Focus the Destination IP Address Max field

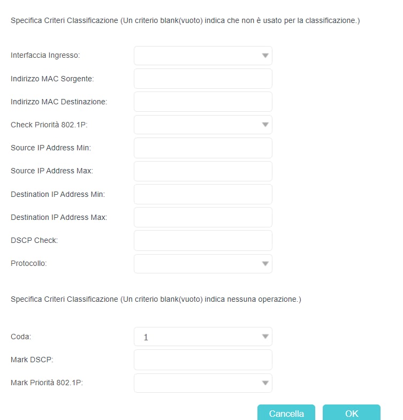202,217
